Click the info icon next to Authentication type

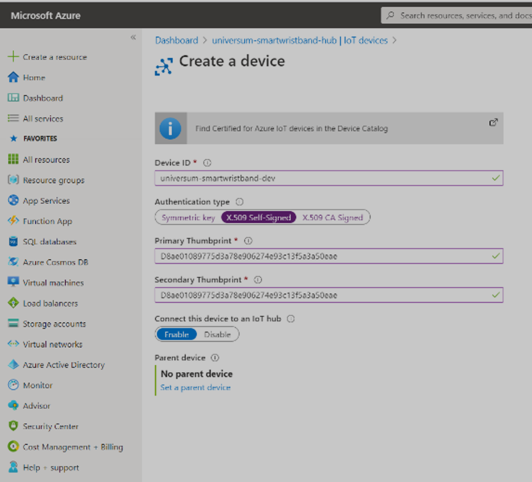click(239, 202)
